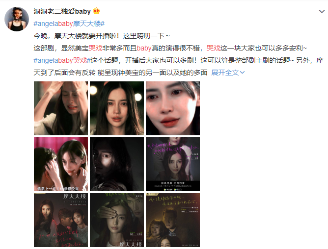This screenshot has height=249, width=328.
Task: Open first photo with hands on head
Action: click(x=61, y=108)
